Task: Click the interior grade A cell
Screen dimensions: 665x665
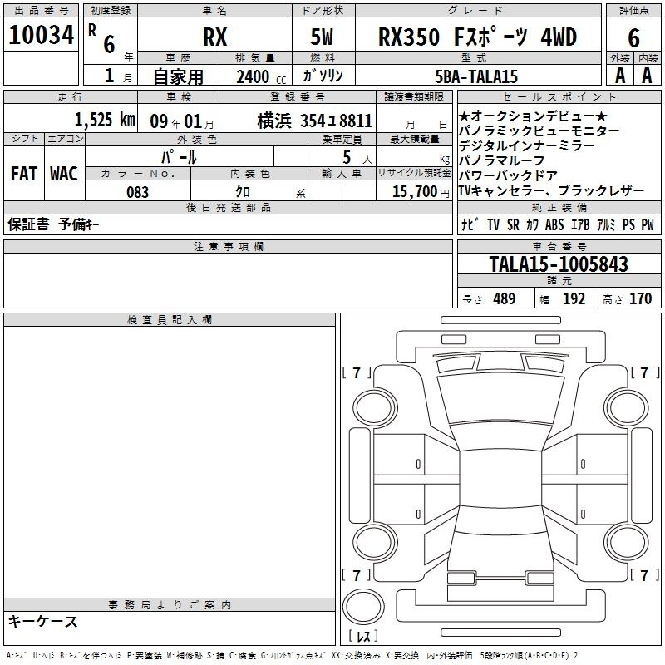Action: tap(647, 75)
